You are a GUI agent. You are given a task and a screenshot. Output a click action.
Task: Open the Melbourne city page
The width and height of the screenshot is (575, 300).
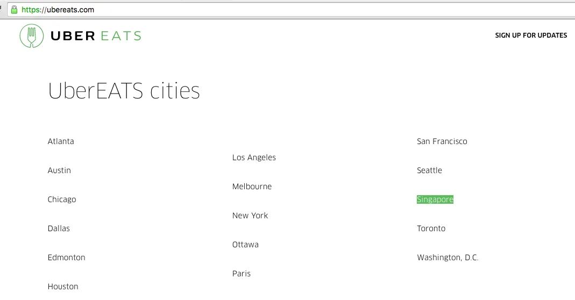[x=252, y=187]
